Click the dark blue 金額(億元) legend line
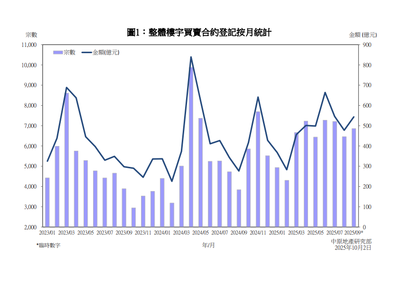The width and height of the screenshot is (403, 283). point(86,53)
